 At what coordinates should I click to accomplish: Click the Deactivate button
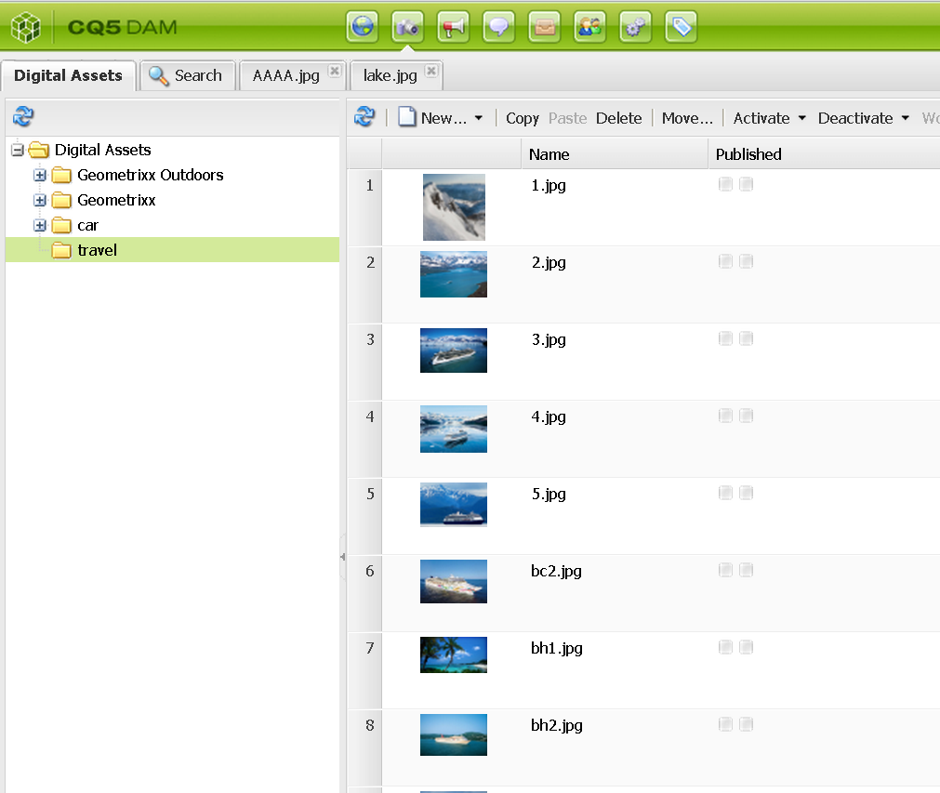tap(855, 118)
